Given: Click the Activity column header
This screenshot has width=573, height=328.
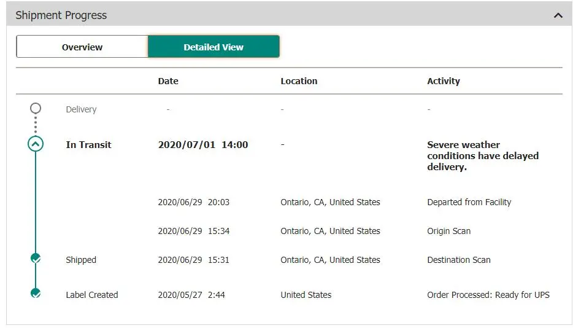Looking at the screenshot, I should (443, 81).
